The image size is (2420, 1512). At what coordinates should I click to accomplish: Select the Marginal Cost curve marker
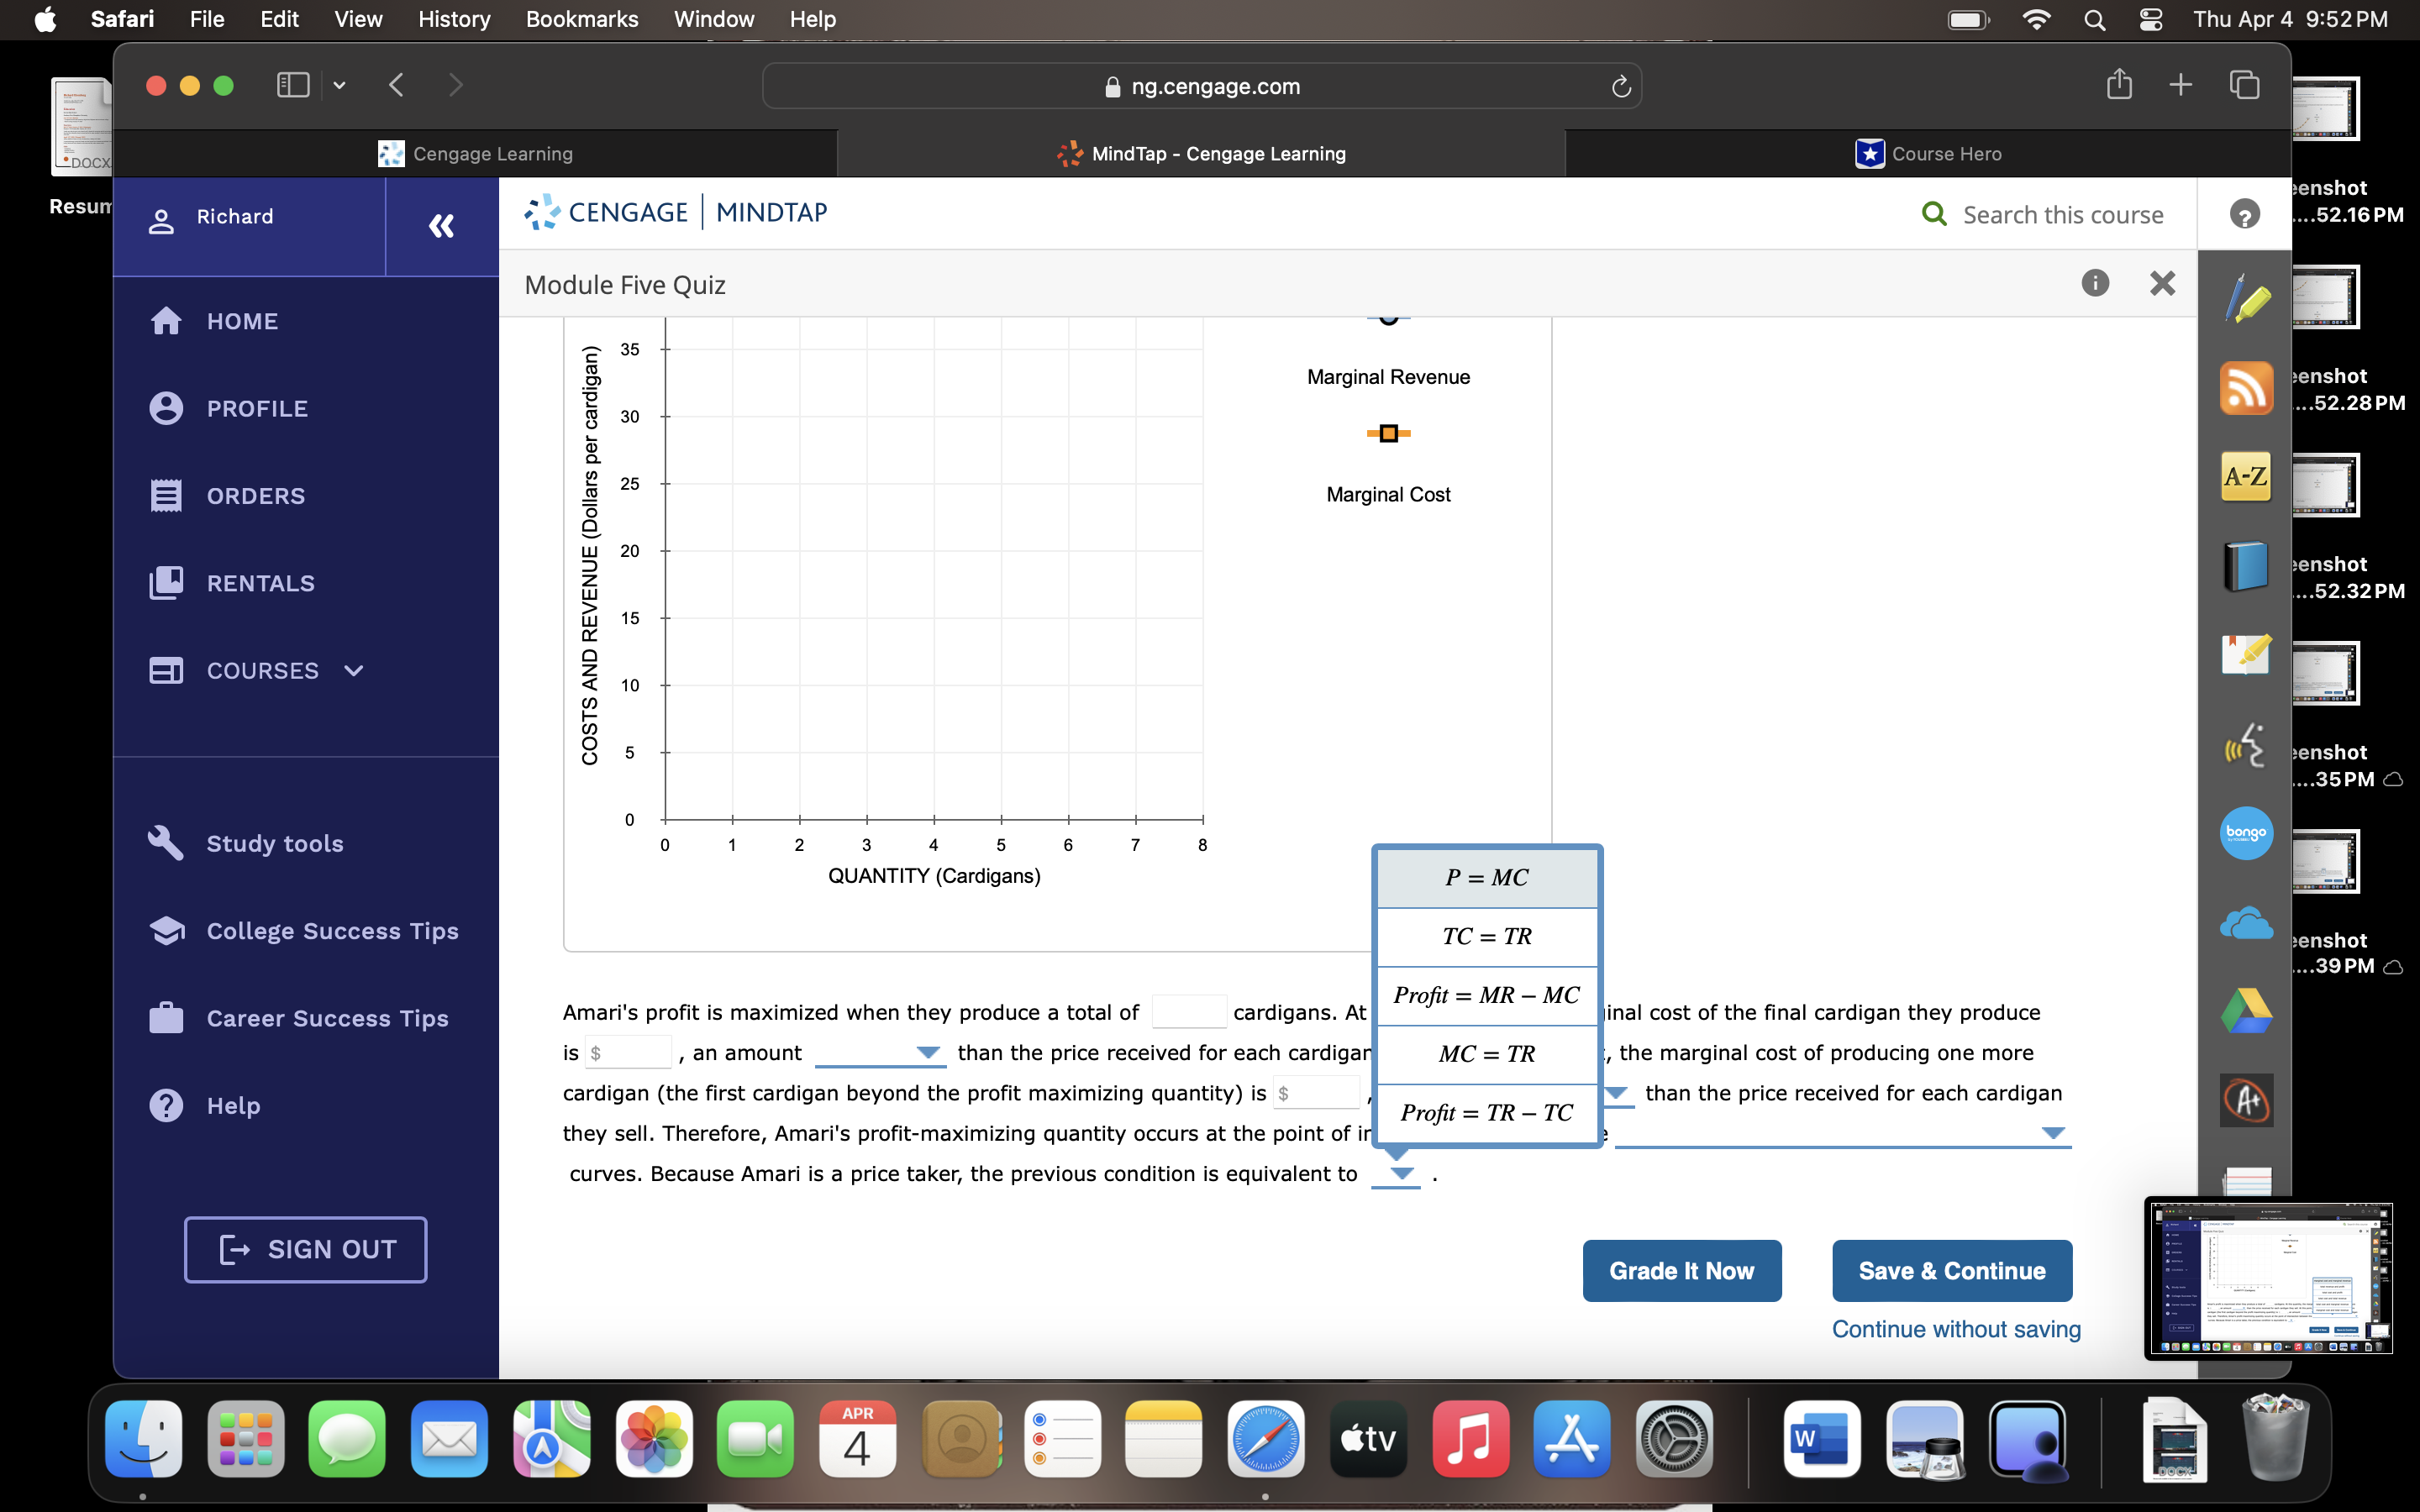click(x=1388, y=433)
